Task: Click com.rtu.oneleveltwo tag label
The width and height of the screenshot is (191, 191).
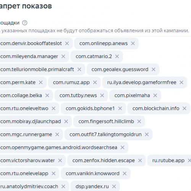Action: point(24,108)
